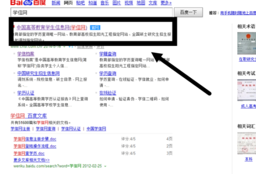Open the 贴吧 tab
The height and width of the screenshot is (174, 256).
coord(80,3)
